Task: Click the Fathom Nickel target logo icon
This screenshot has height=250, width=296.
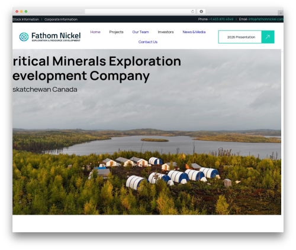Action: point(24,37)
